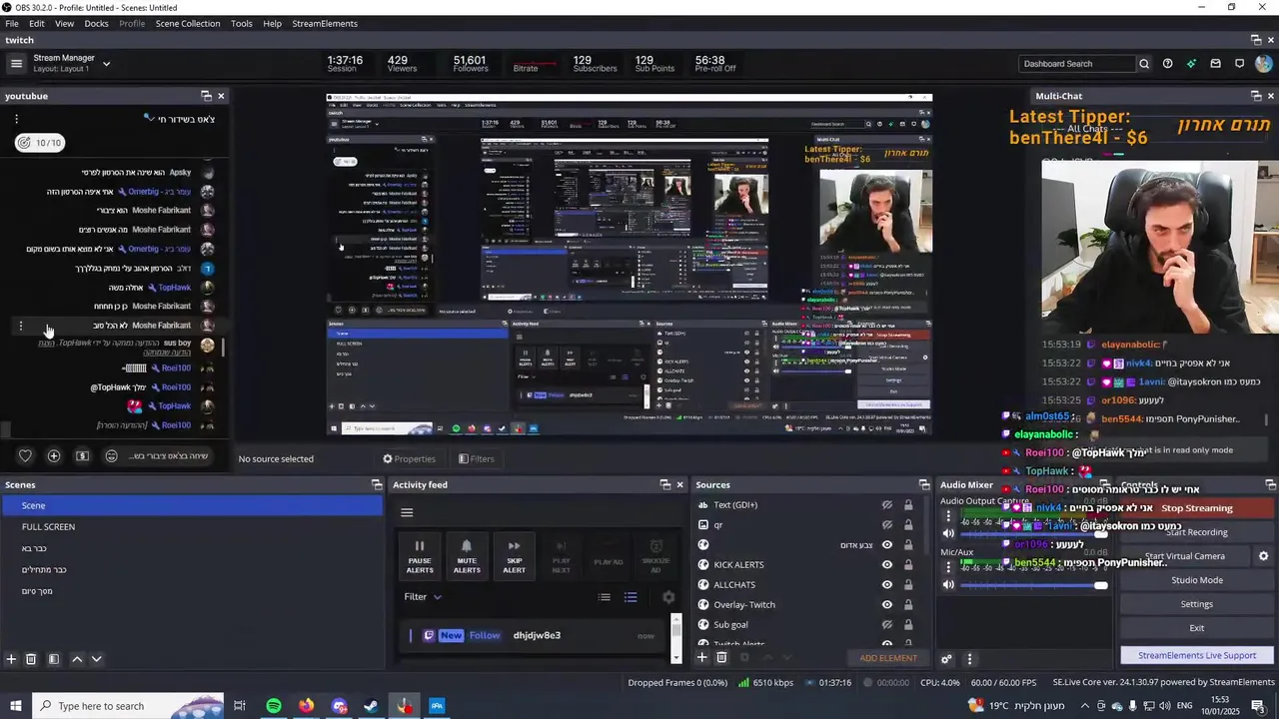Hide the Overlay- Twitch source
This screenshot has width=1279, height=719.
tap(886, 605)
